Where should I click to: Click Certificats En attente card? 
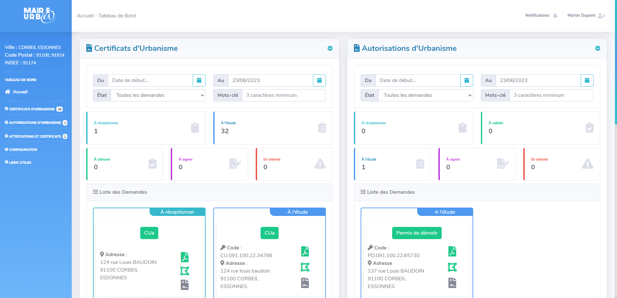(294, 164)
